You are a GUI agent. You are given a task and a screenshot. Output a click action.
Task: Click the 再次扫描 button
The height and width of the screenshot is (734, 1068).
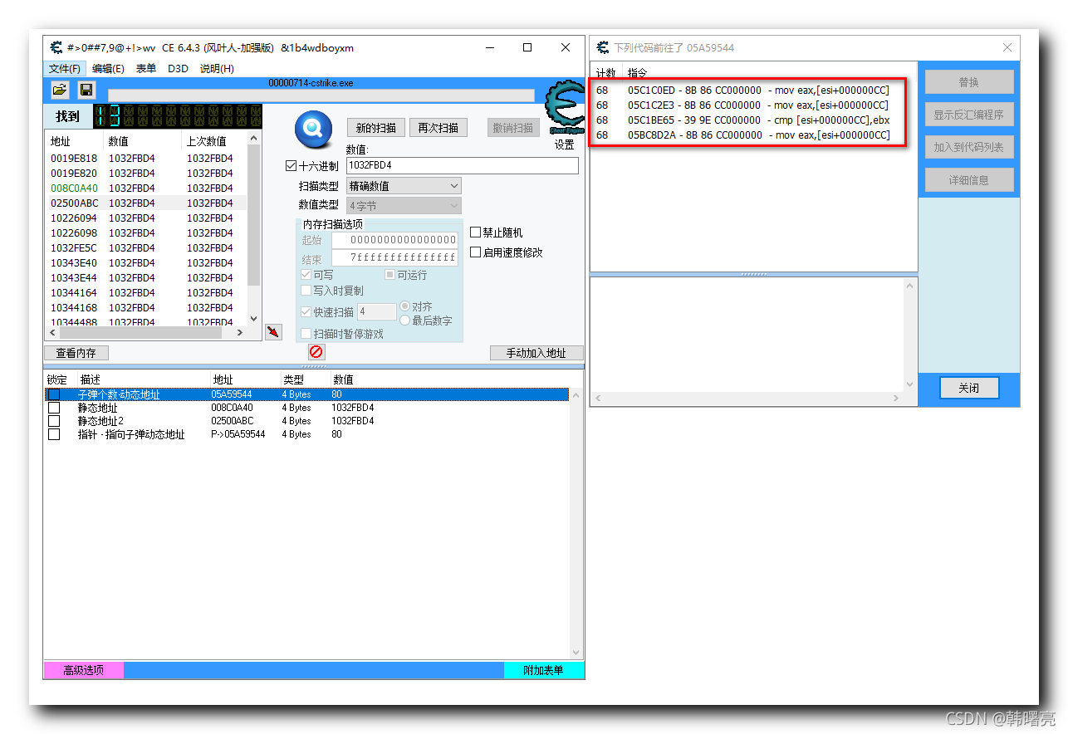(438, 128)
